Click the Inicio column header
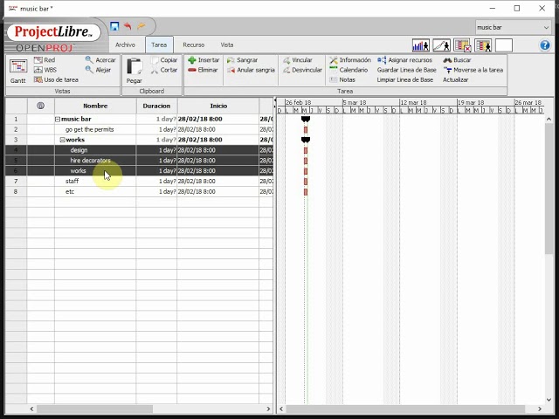Image resolution: width=559 pixels, height=419 pixels. [x=218, y=106]
